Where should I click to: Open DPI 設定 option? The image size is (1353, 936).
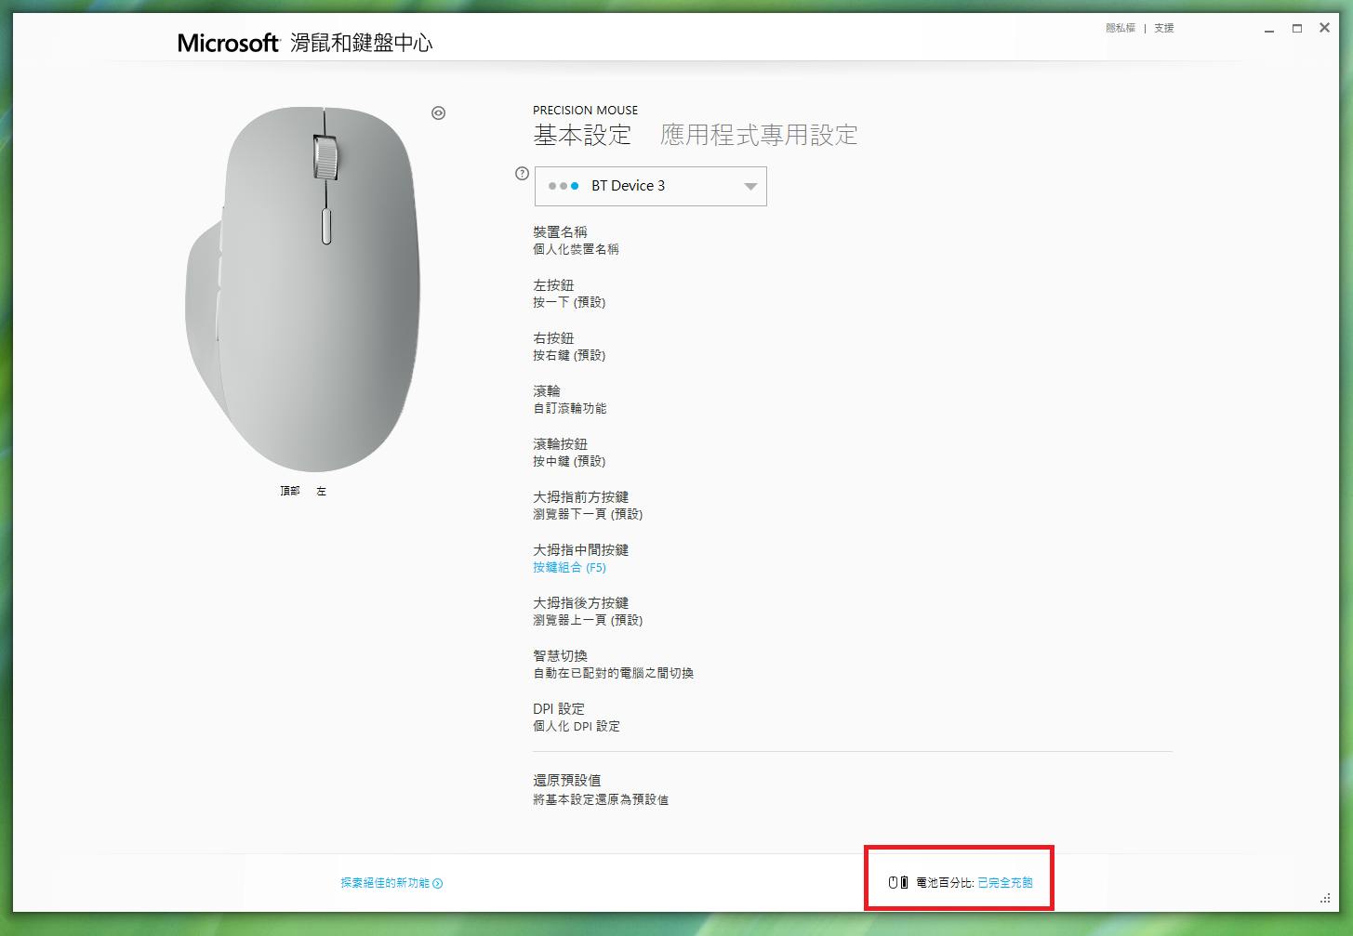coord(577,717)
